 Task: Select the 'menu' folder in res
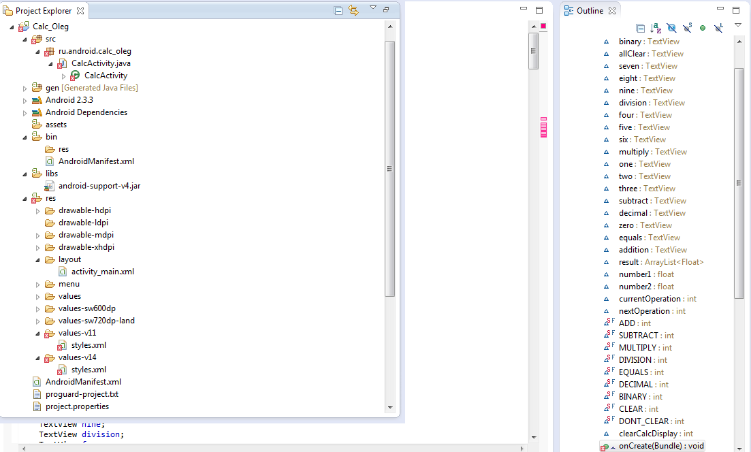coord(69,285)
